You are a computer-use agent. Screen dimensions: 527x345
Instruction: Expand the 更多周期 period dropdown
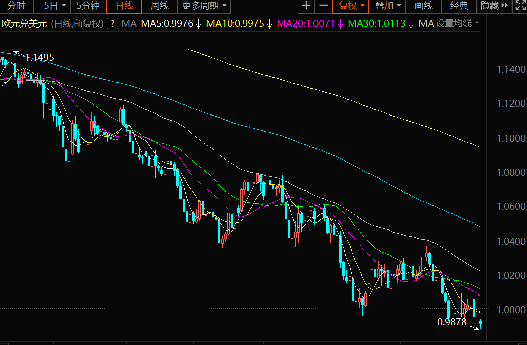[204, 6]
